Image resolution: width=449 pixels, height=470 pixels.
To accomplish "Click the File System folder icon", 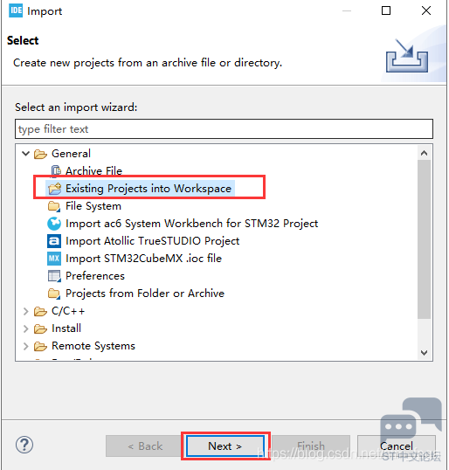I will (x=54, y=206).
